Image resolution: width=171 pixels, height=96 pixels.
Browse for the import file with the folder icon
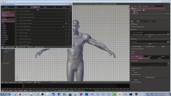[168, 34]
